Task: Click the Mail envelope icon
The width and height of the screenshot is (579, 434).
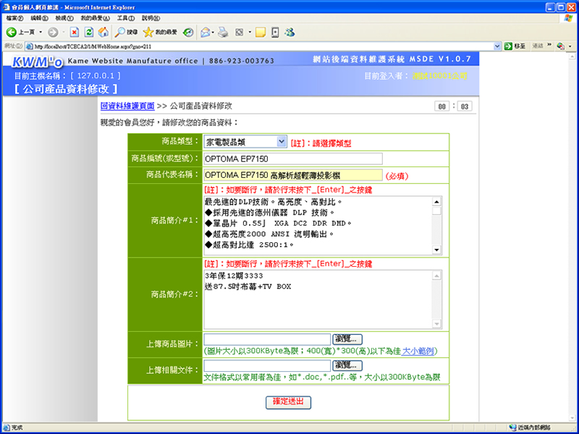Action: [206, 33]
